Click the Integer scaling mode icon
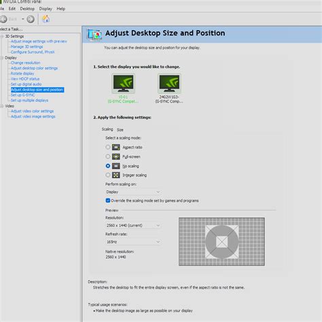 click(116, 175)
